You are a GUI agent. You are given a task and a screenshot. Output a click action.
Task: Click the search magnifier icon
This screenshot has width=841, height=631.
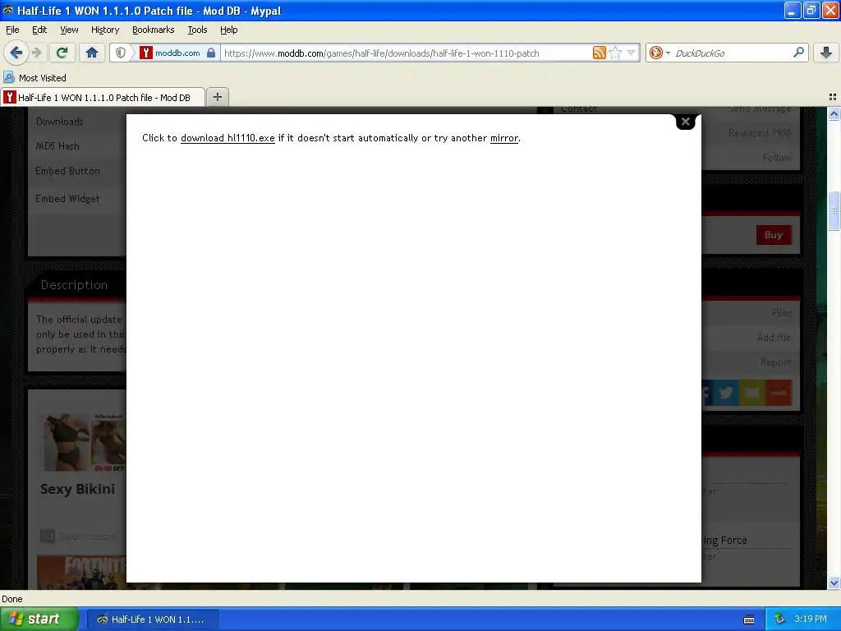pyautogui.click(x=798, y=53)
